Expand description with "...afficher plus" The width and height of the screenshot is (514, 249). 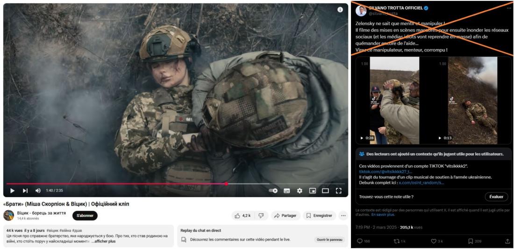coord(103,241)
